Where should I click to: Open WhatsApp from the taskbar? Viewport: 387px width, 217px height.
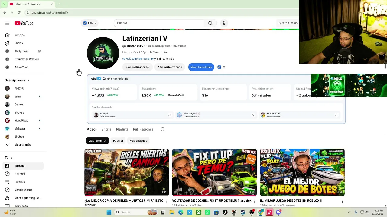(x=207, y=212)
